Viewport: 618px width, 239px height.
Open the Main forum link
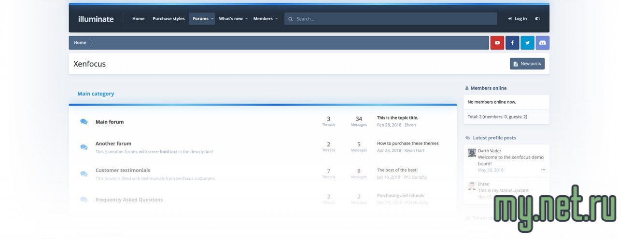(x=110, y=122)
